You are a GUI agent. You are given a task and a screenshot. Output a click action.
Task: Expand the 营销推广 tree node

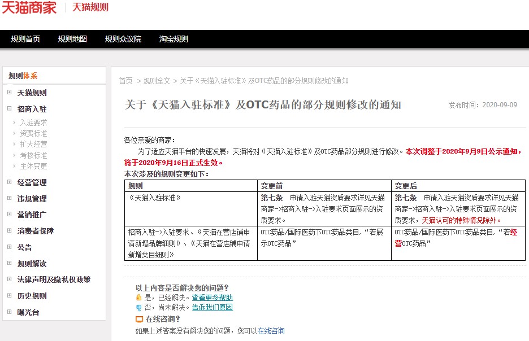point(10,215)
